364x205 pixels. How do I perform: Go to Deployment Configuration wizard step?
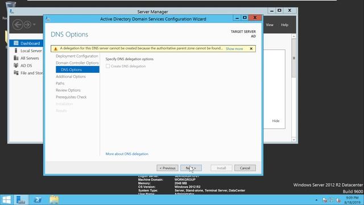[77, 56]
